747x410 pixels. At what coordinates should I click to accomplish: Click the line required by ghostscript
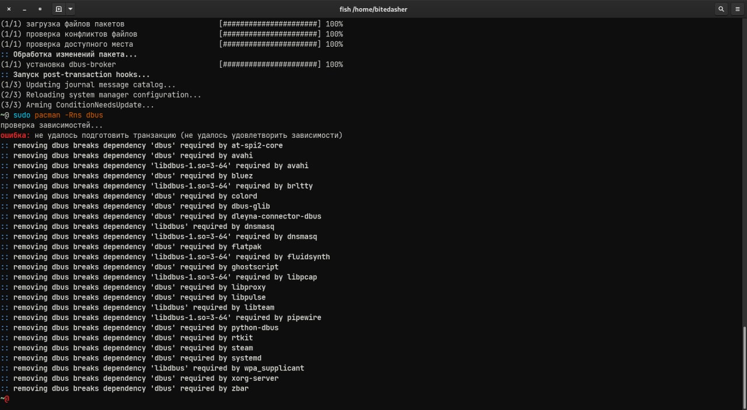[x=139, y=267]
